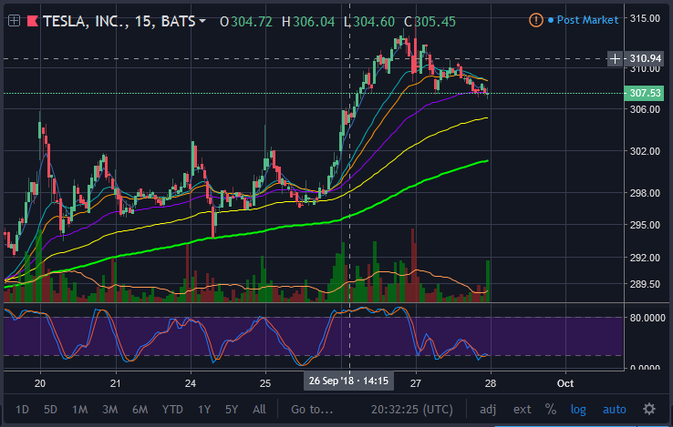Click the expand legend plus-box icon
Viewport: 673px width, 427px height.
14,21
